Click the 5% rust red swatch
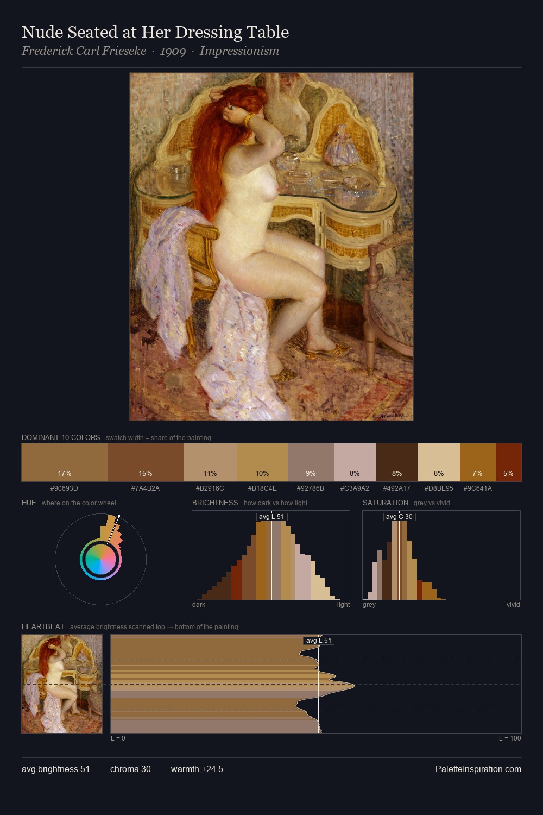 pos(508,462)
